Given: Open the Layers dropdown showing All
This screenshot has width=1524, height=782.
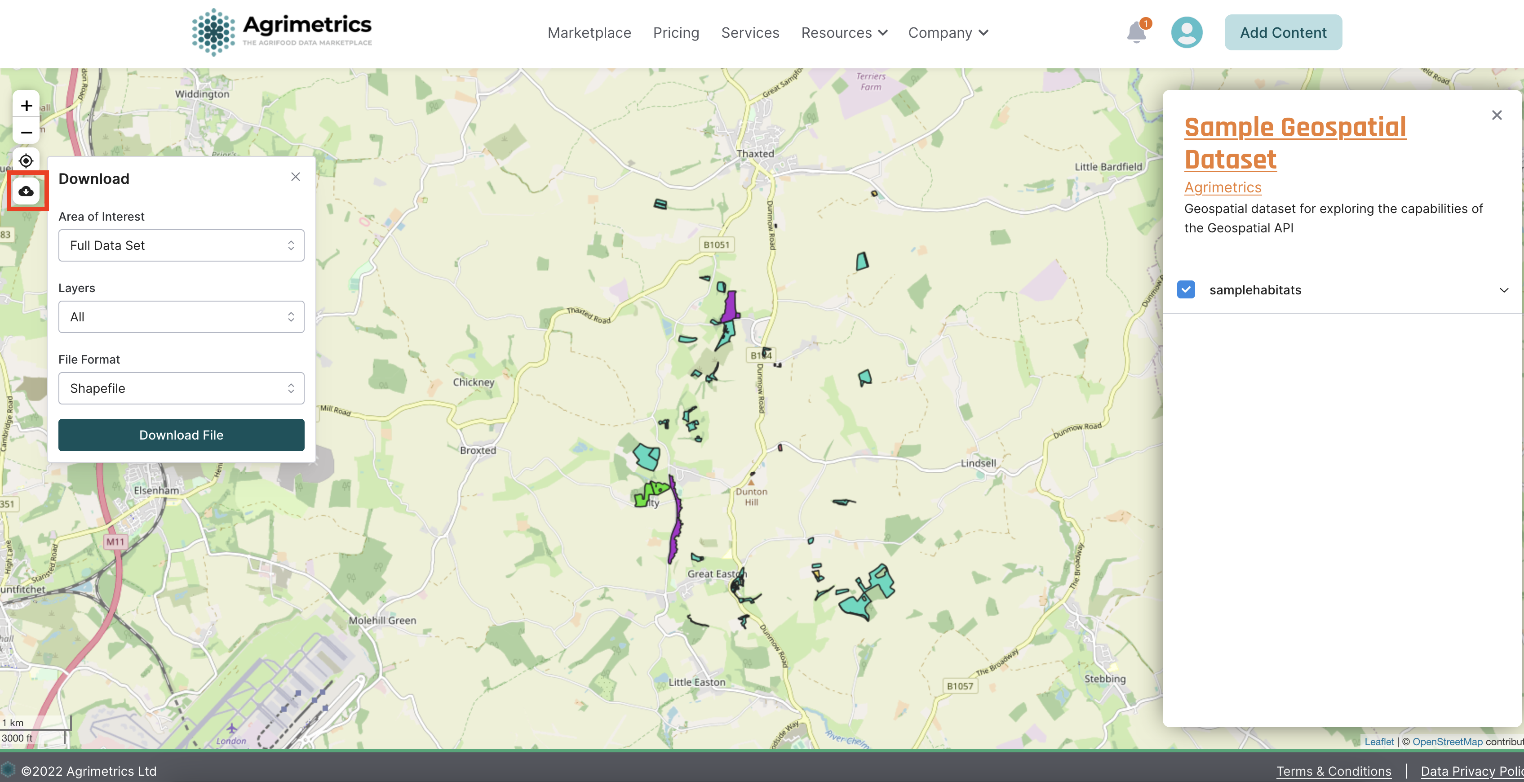Looking at the screenshot, I should click(x=181, y=317).
